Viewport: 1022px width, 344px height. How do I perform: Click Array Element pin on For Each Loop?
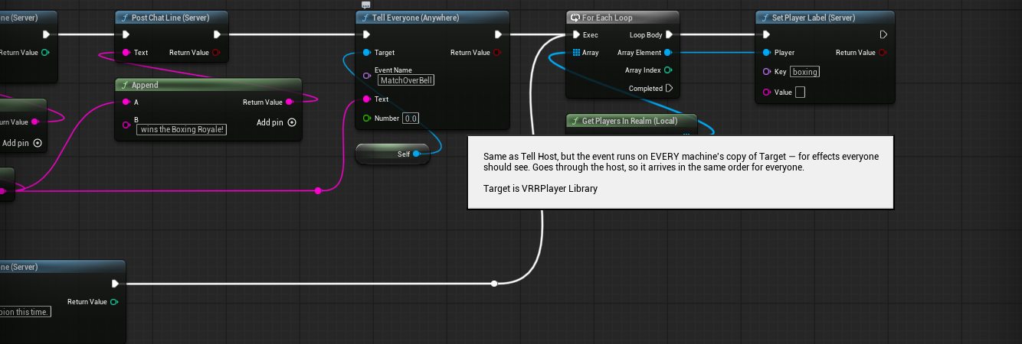[x=668, y=53]
